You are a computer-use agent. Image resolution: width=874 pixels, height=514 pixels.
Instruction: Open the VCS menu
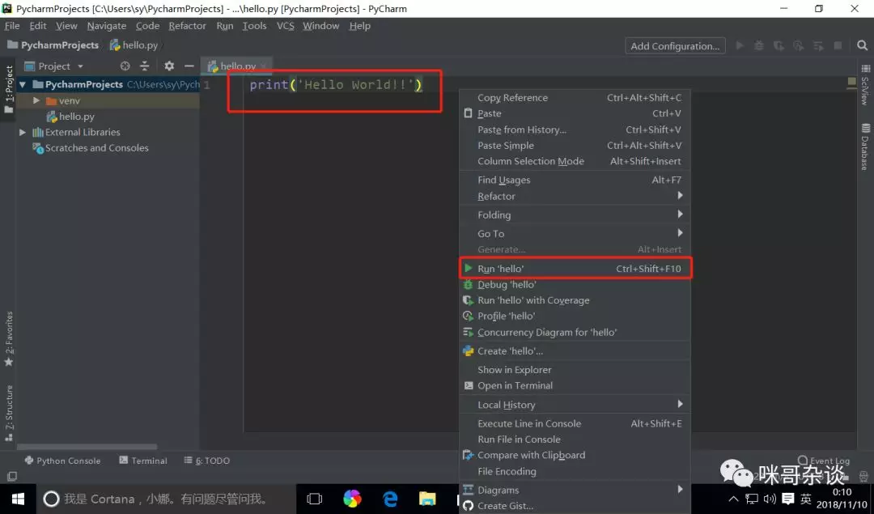click(286, 26)
